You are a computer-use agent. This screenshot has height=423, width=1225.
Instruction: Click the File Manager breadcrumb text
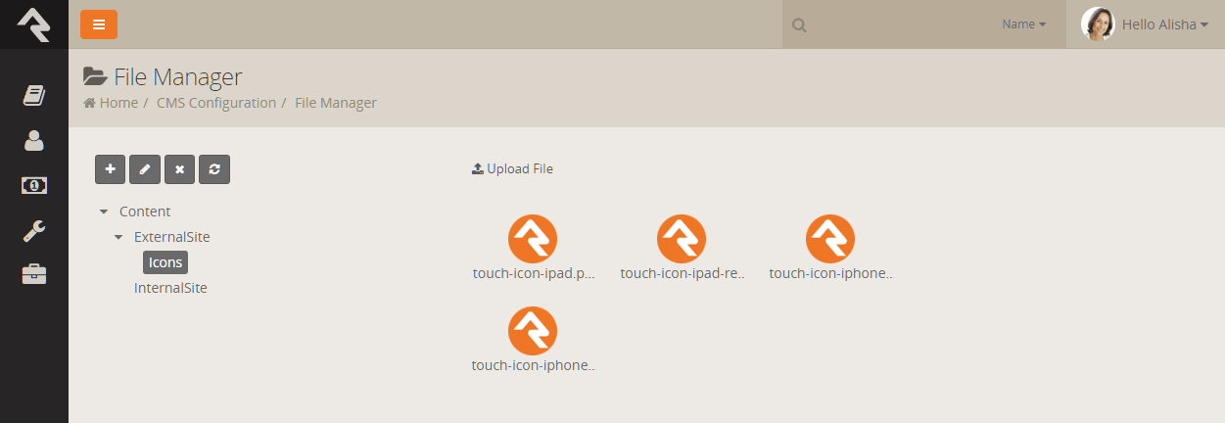tap(336, 103)
